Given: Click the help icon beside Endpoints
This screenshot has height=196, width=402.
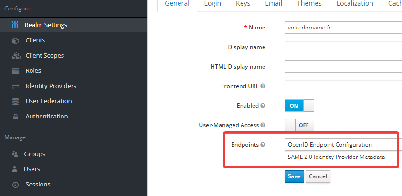Looking at the screenshot, I should coord(263,145).
